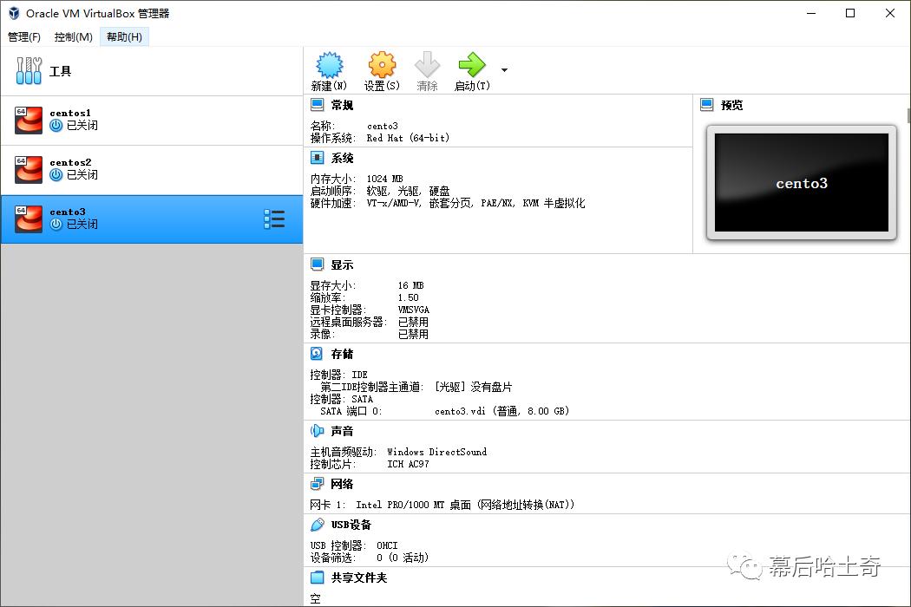Open the 管理(F) menu
This screenshot has width=911, height=607.
tap(23, 37)
